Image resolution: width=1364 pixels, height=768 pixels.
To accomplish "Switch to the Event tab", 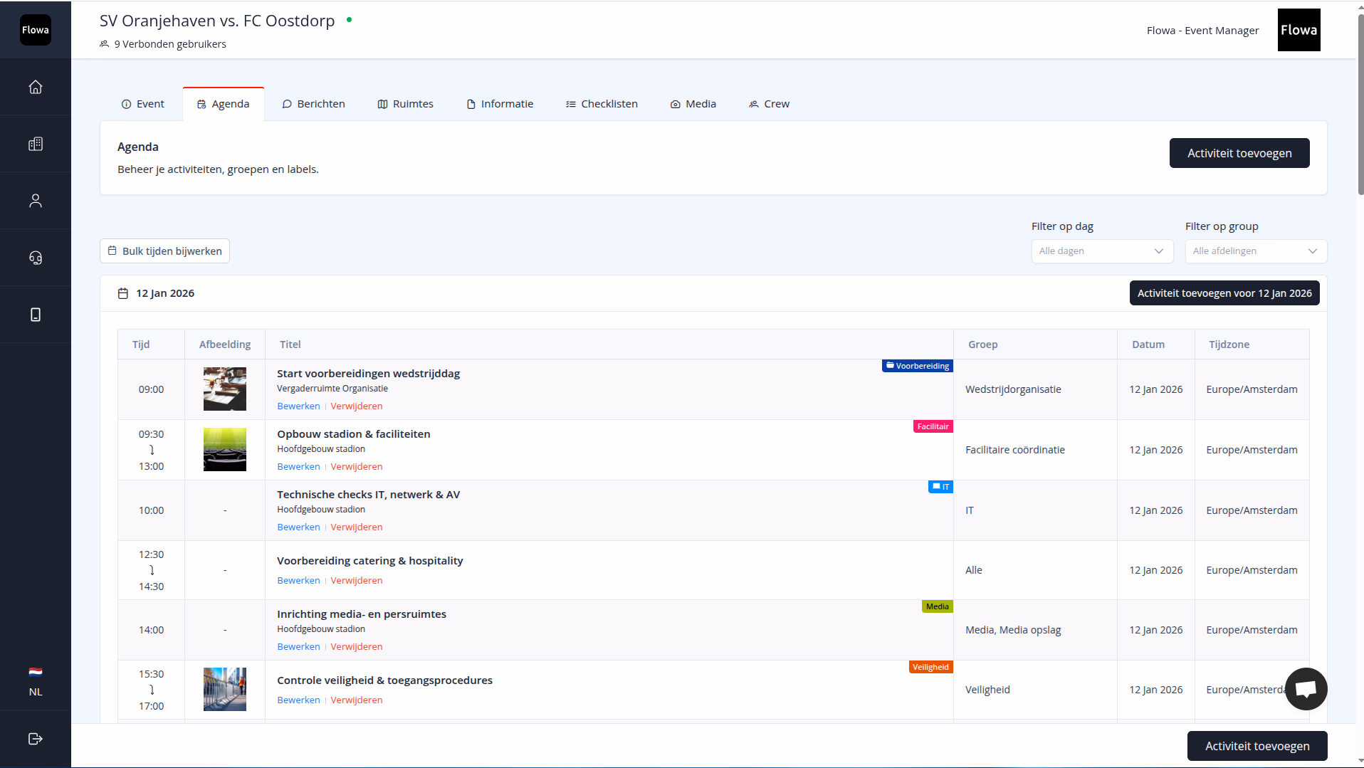I will coord(143,104).
